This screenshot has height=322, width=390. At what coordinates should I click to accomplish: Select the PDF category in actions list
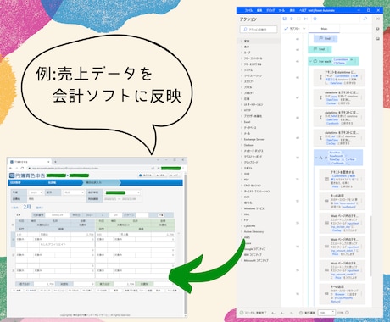point(247,180)
